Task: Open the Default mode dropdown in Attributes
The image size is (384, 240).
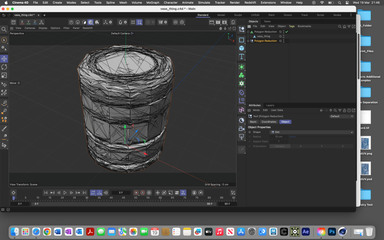Action: 342,116
